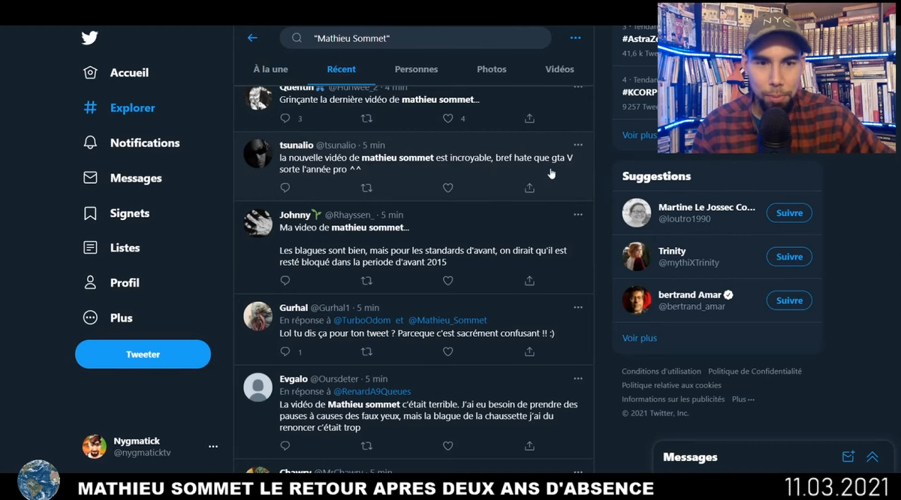This screenshot has width=901, height=500.
Task: Open the Plus more menu
Action: pos(108,318)
